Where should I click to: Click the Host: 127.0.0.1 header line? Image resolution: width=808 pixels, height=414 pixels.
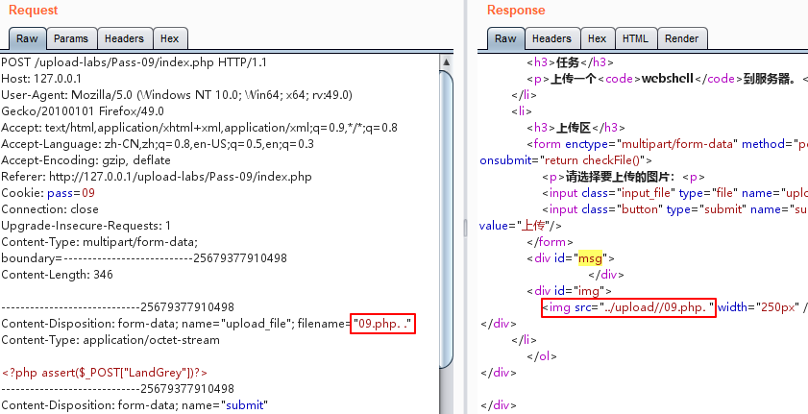click(x=41, y=79)
